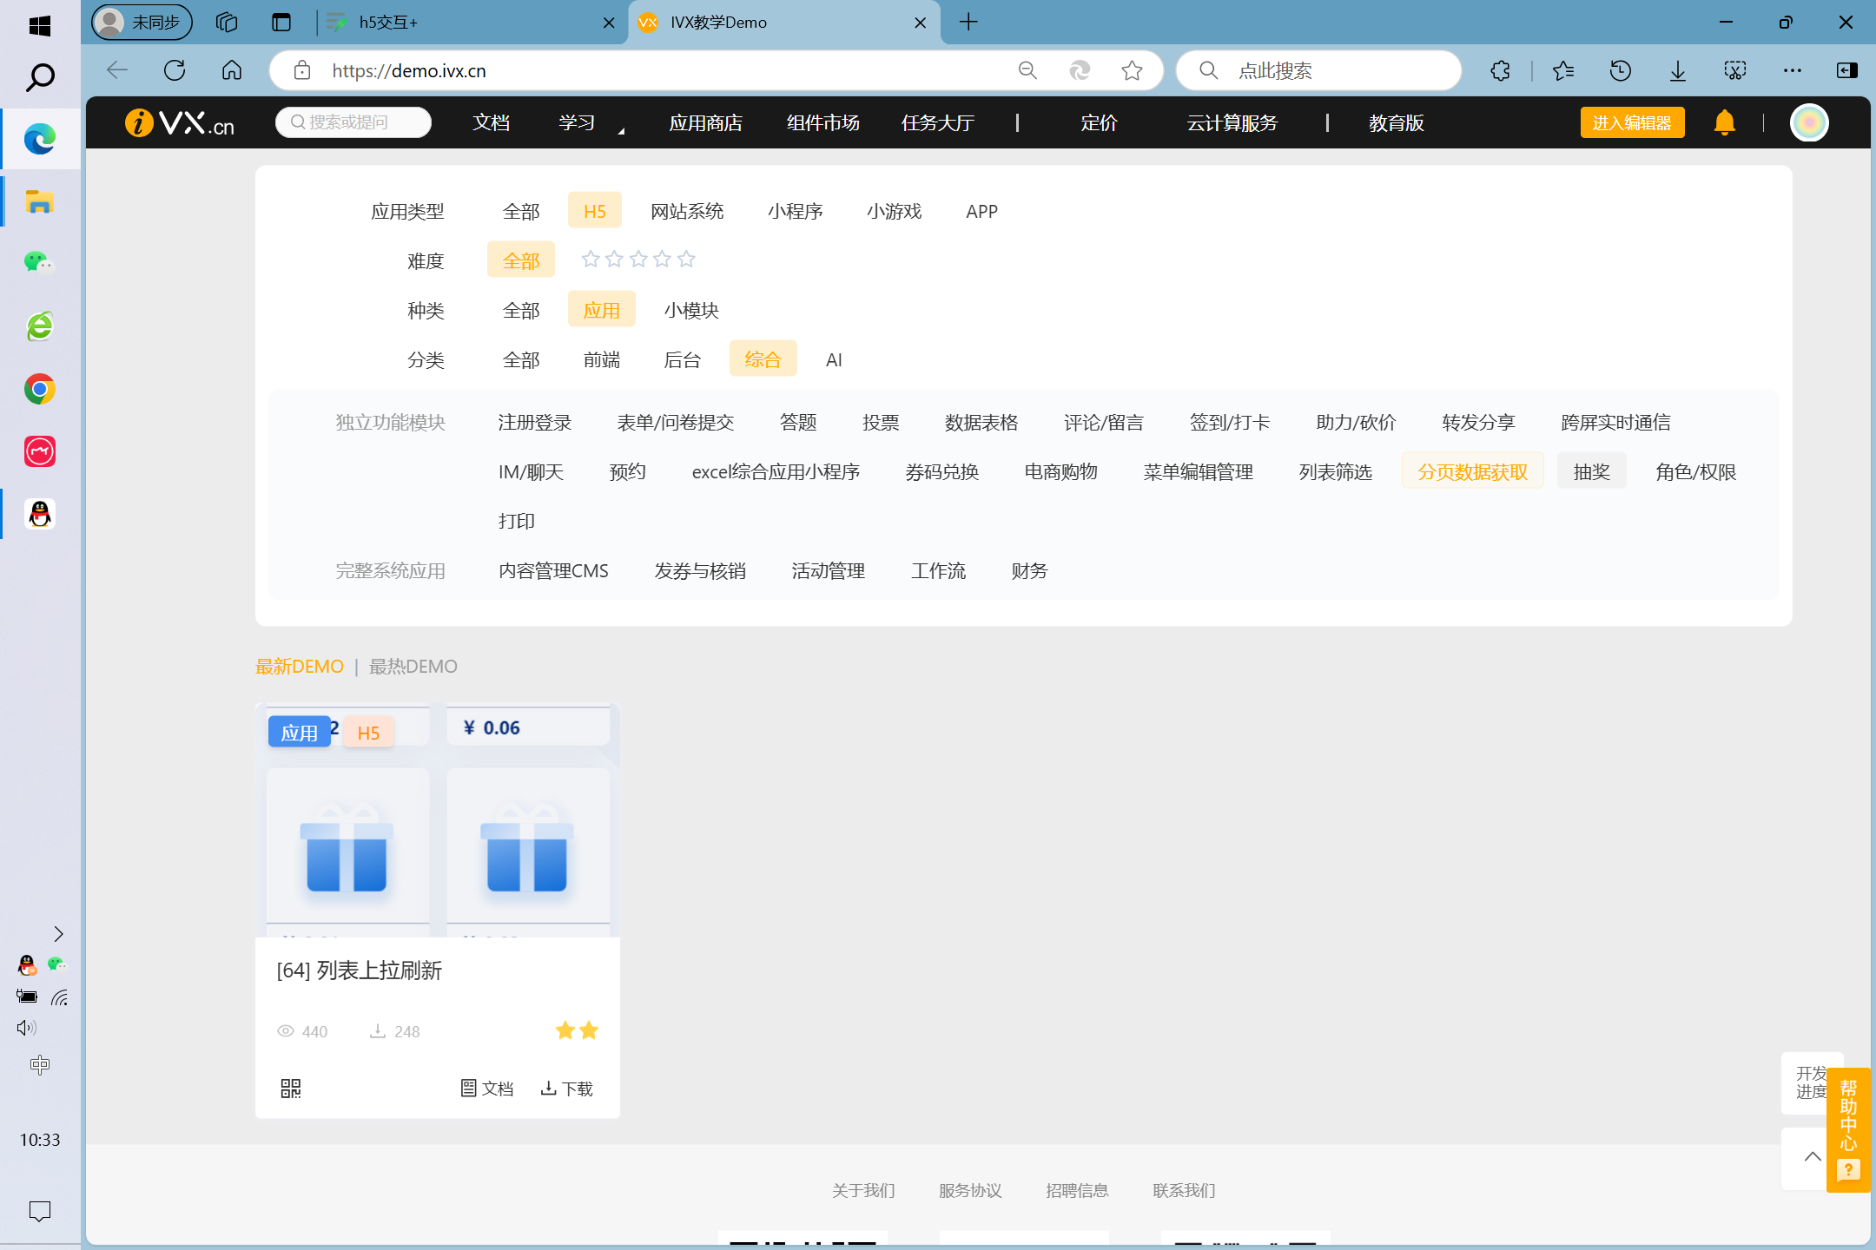Open the 列表上拉刷新 demo thumbnail
The width and height of the screenshot is (1876, 1250).
[438, 819]
